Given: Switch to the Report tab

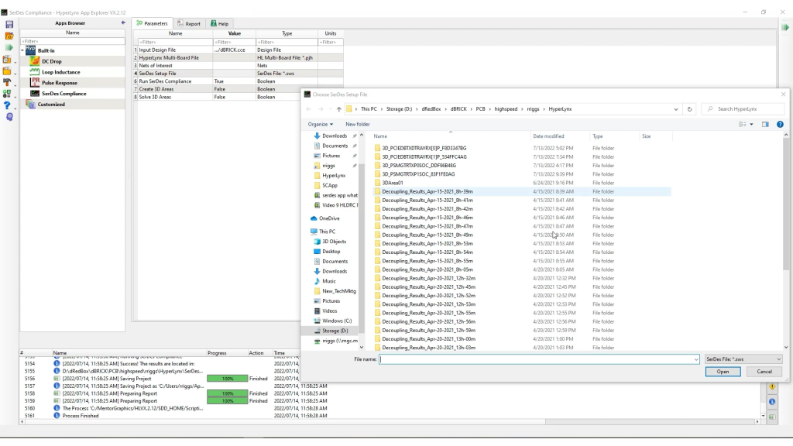Looking at the screenshot, I should click(x=189, y=24).
